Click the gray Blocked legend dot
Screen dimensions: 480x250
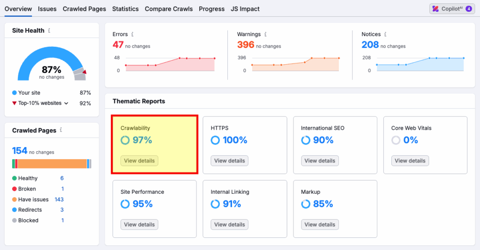tap(15, 221)
